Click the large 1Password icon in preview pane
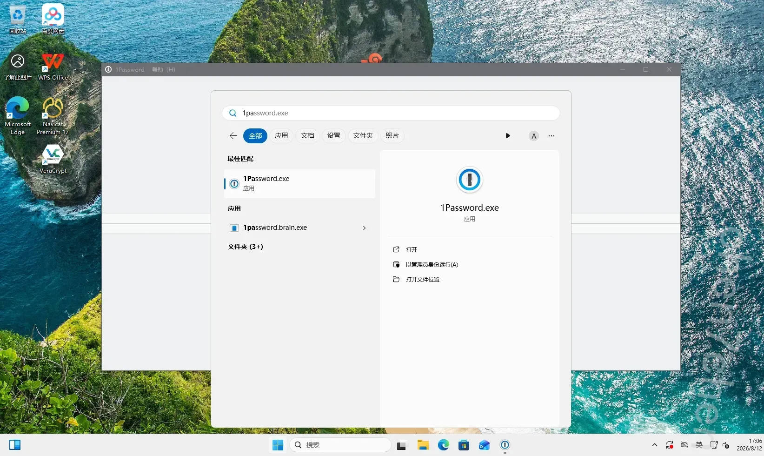The width and height of the screenshot is (764, 456). pos(470,180)
